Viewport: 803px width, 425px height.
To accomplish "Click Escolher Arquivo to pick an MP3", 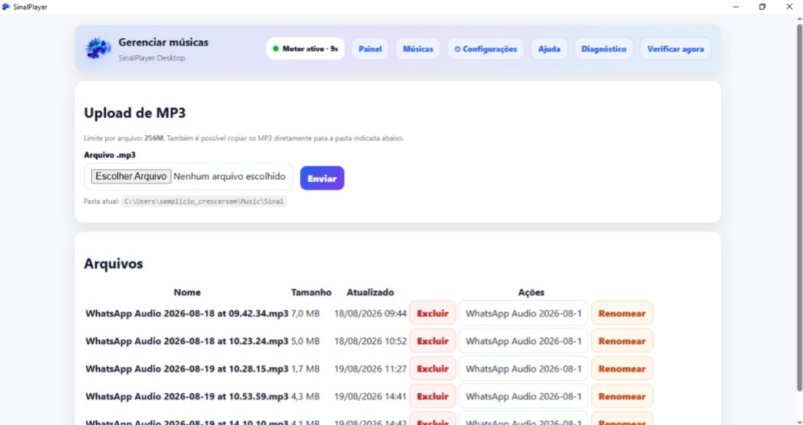I will pos(131,176).
